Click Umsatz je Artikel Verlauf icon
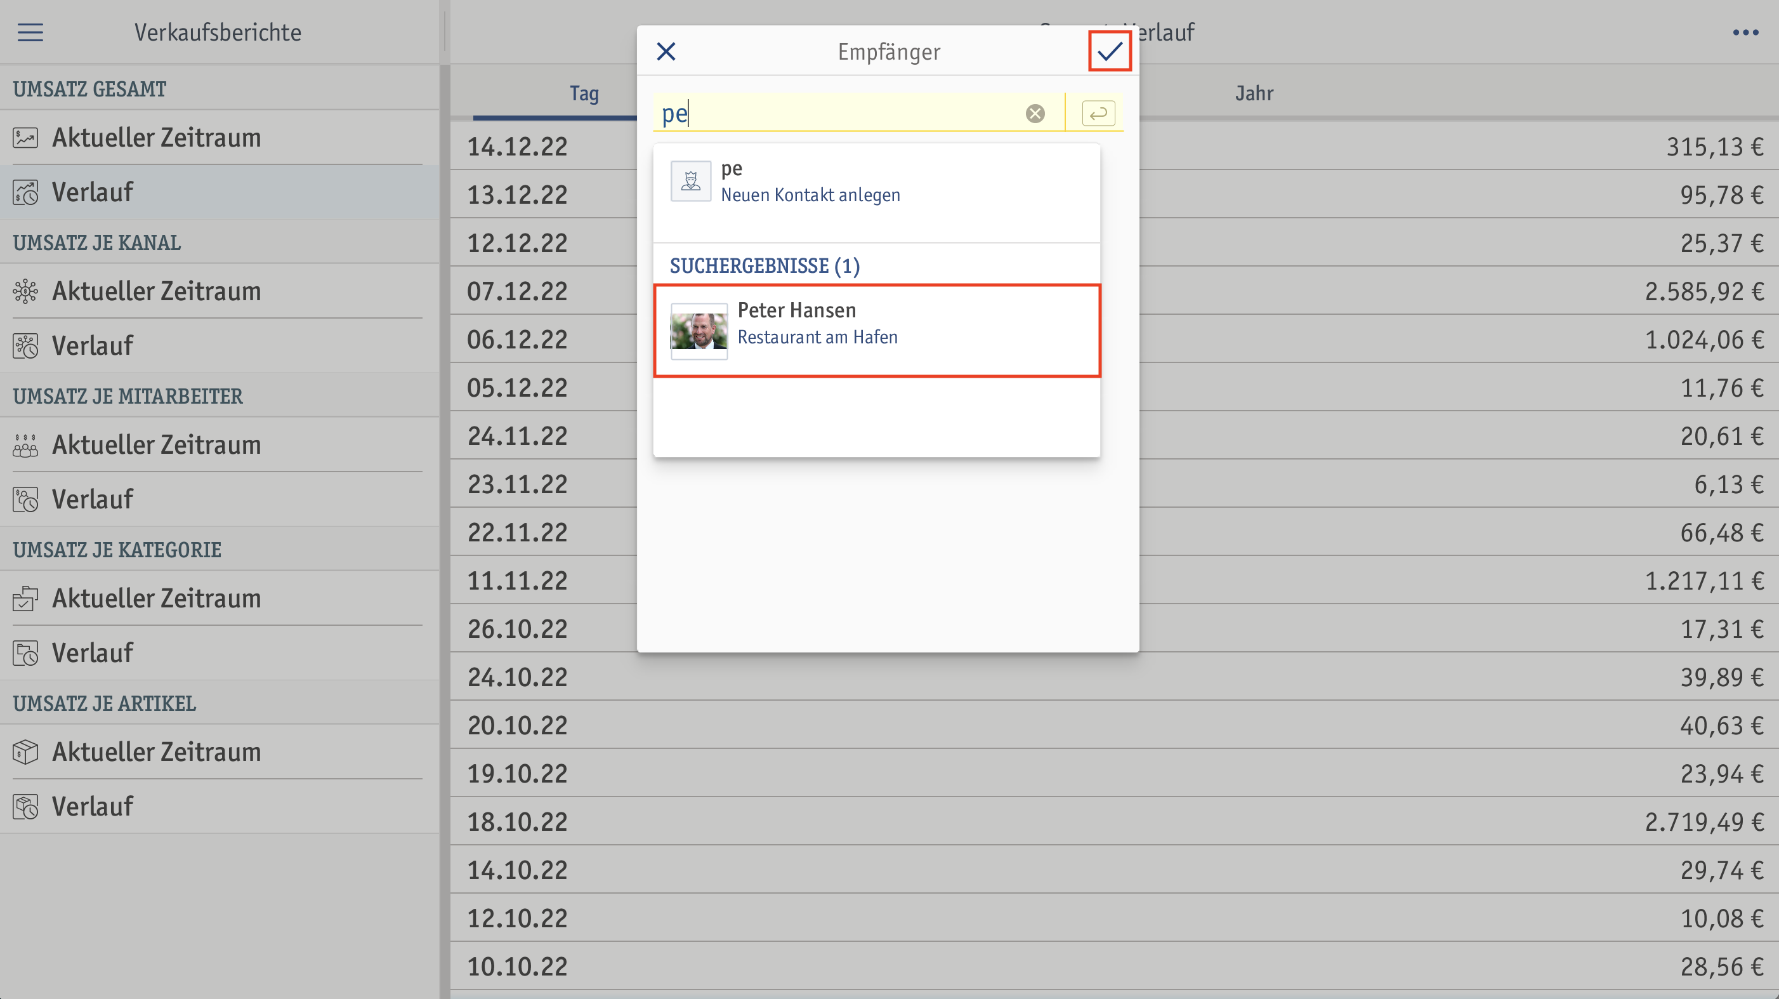The image size is (1779, 999). [x=25, y=805]
